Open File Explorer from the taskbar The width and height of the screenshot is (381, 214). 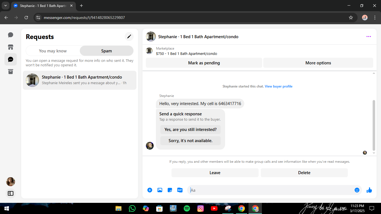(119, 208)
